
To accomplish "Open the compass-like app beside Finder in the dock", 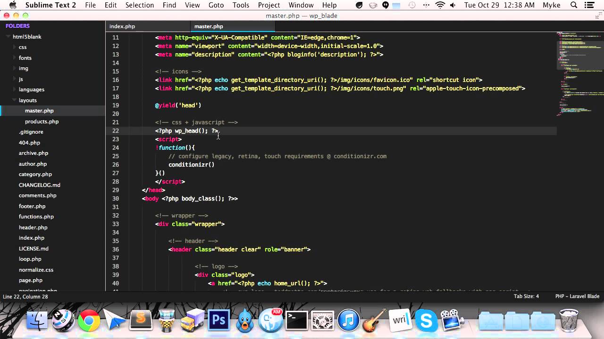I will coord(63,321).
